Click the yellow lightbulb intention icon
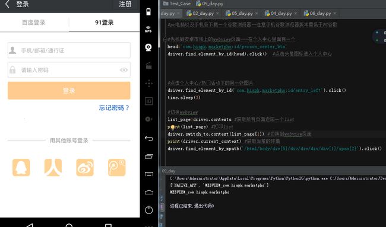This screenshot has height=227, width=386. (173, 127)
